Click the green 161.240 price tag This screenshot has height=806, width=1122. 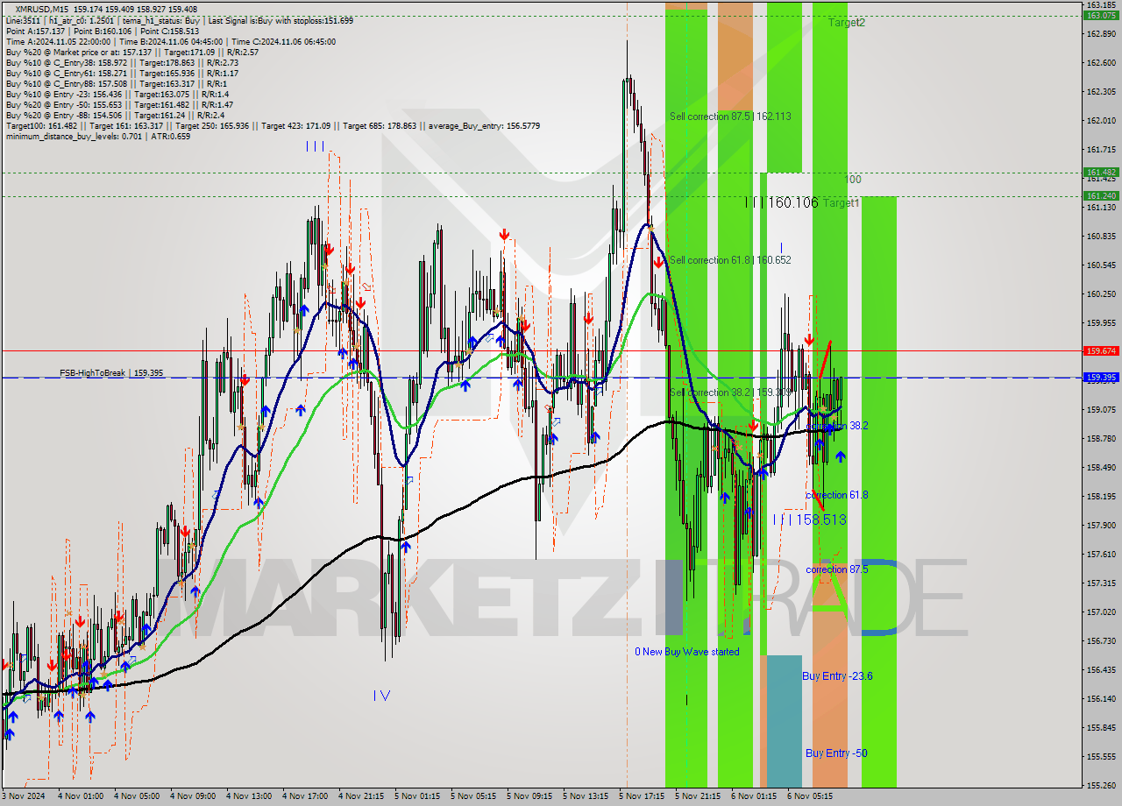1101,196
